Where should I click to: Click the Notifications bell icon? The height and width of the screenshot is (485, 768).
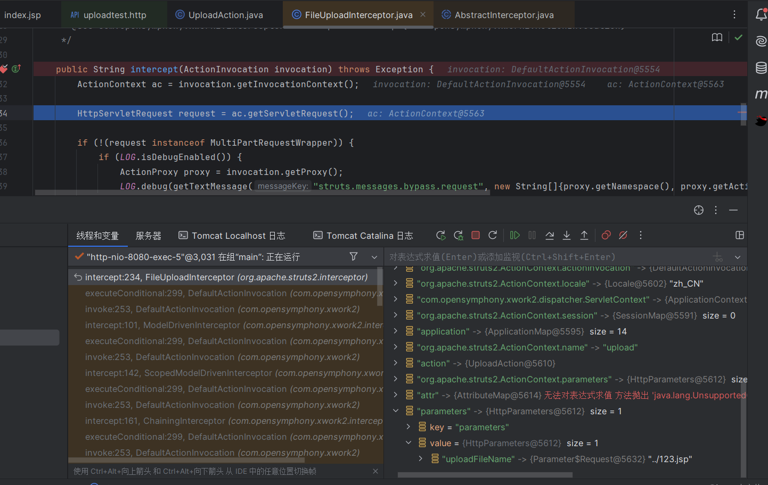tap(761, 15)
